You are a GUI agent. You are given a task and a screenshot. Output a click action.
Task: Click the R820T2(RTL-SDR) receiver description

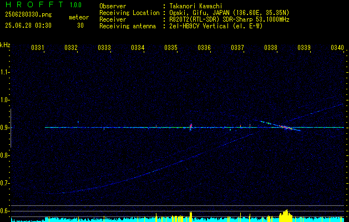(x=229, y=19)
